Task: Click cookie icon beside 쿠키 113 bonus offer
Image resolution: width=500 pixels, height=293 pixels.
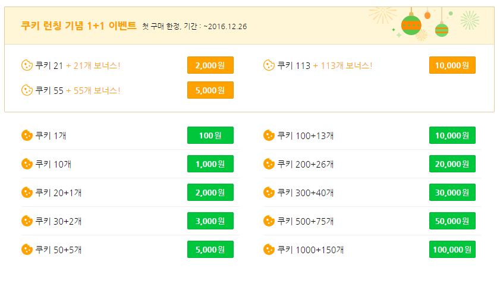Action: coord(269,65)
